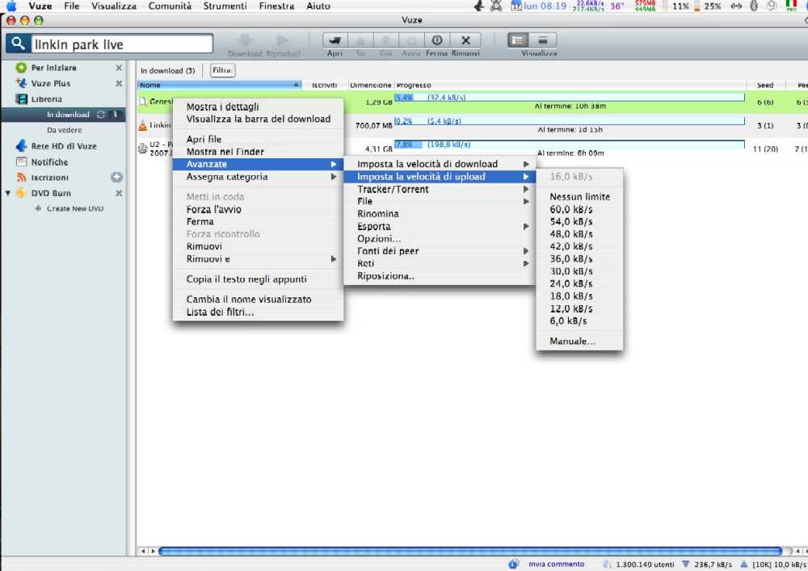This screenshot has width=808, height=571.
Task: Close the DVD Burn sidebar entry
Action: click(x=119, y=193)
